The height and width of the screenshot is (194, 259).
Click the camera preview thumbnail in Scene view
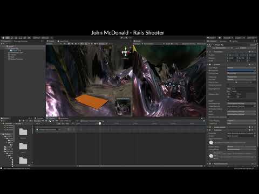point(123,107)
